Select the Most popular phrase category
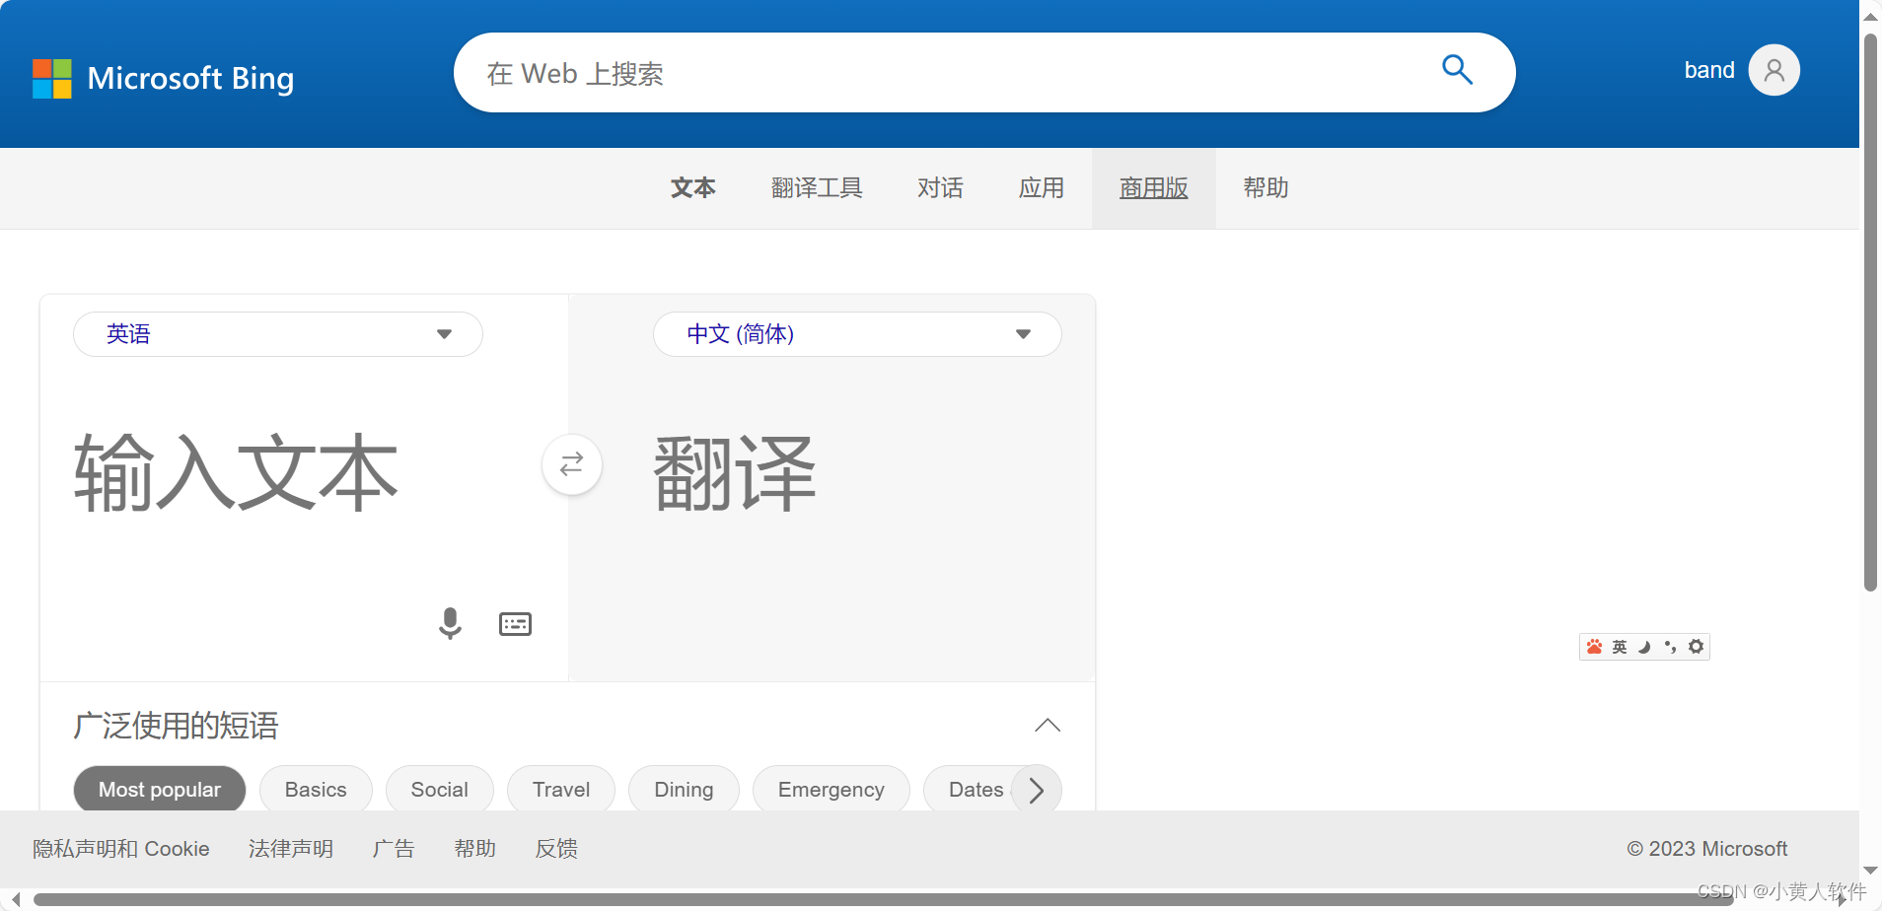 160,790
